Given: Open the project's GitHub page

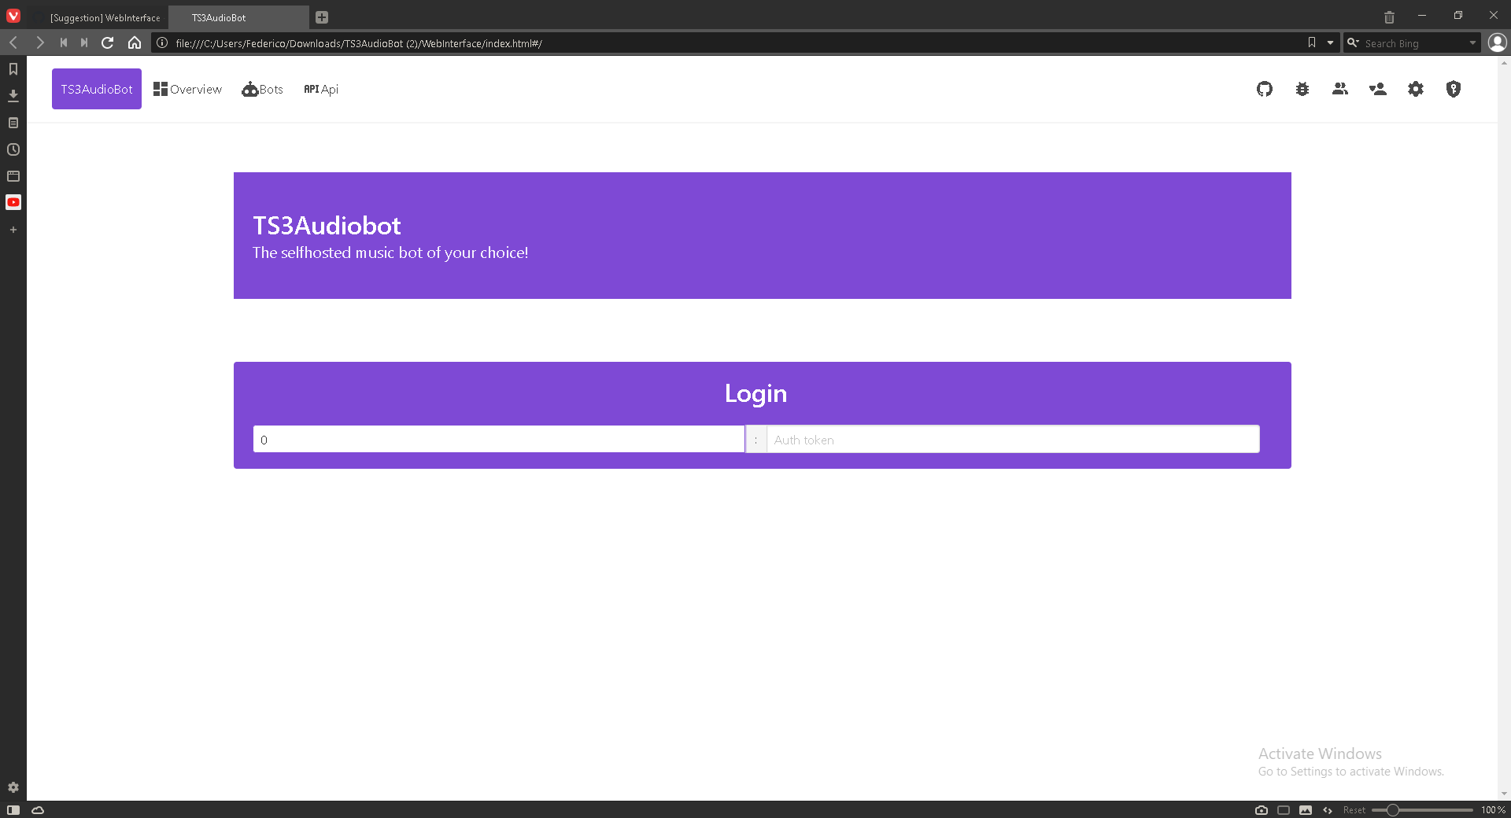Looking at the screenshot, I should [1265, 89].
